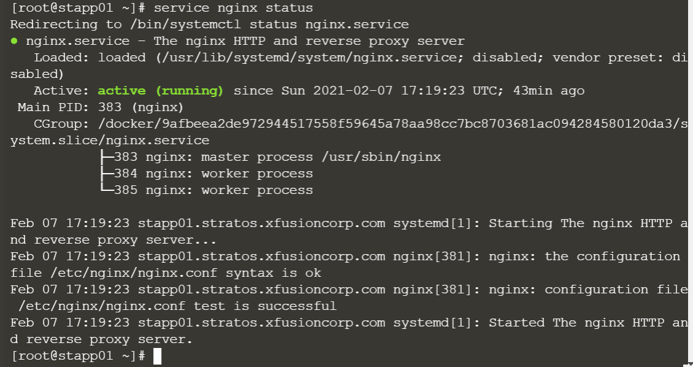Click the green status dot beside nginx.service
The image size is (693, 367).
coord(14,41)
